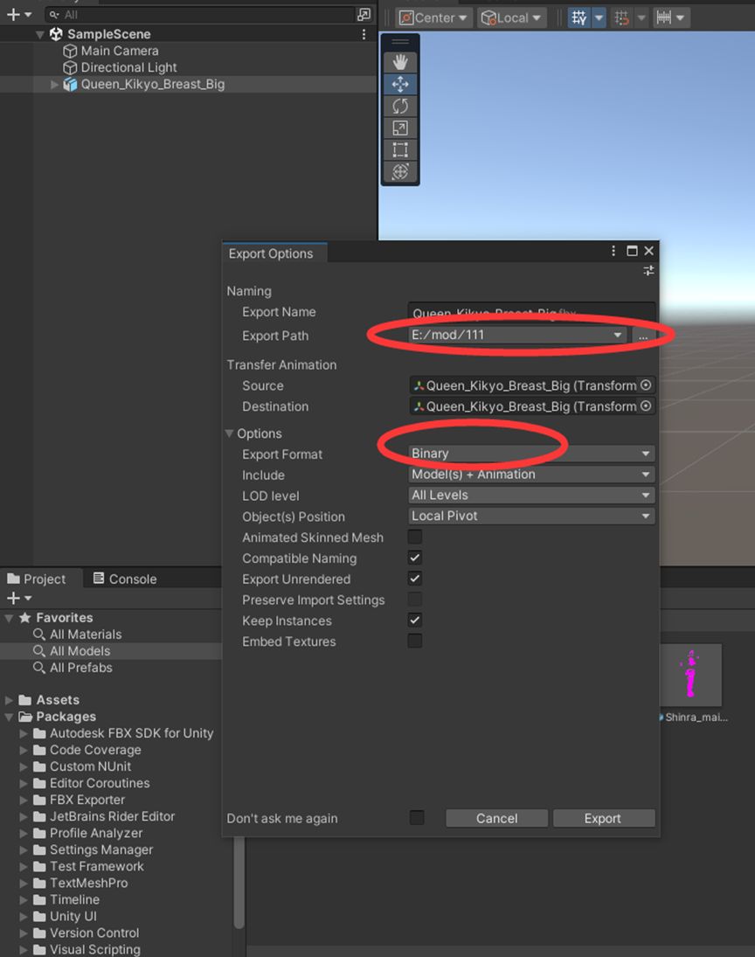Click the Cancel button
This screenshot has width=755, height=957.
point(496,818)
